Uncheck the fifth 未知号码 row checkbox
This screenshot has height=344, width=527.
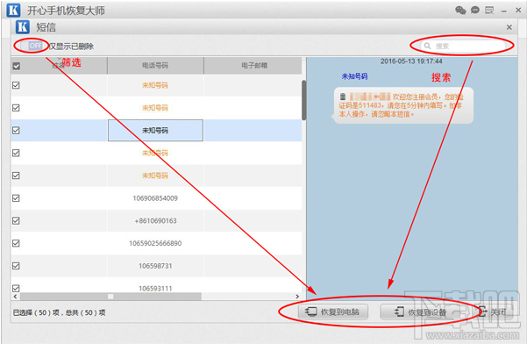(16, 176)
